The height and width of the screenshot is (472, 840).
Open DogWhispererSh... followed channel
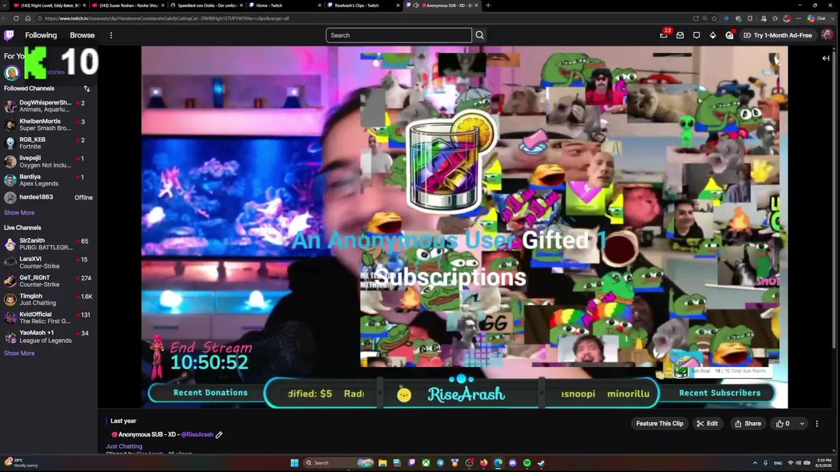click(49, 106)
